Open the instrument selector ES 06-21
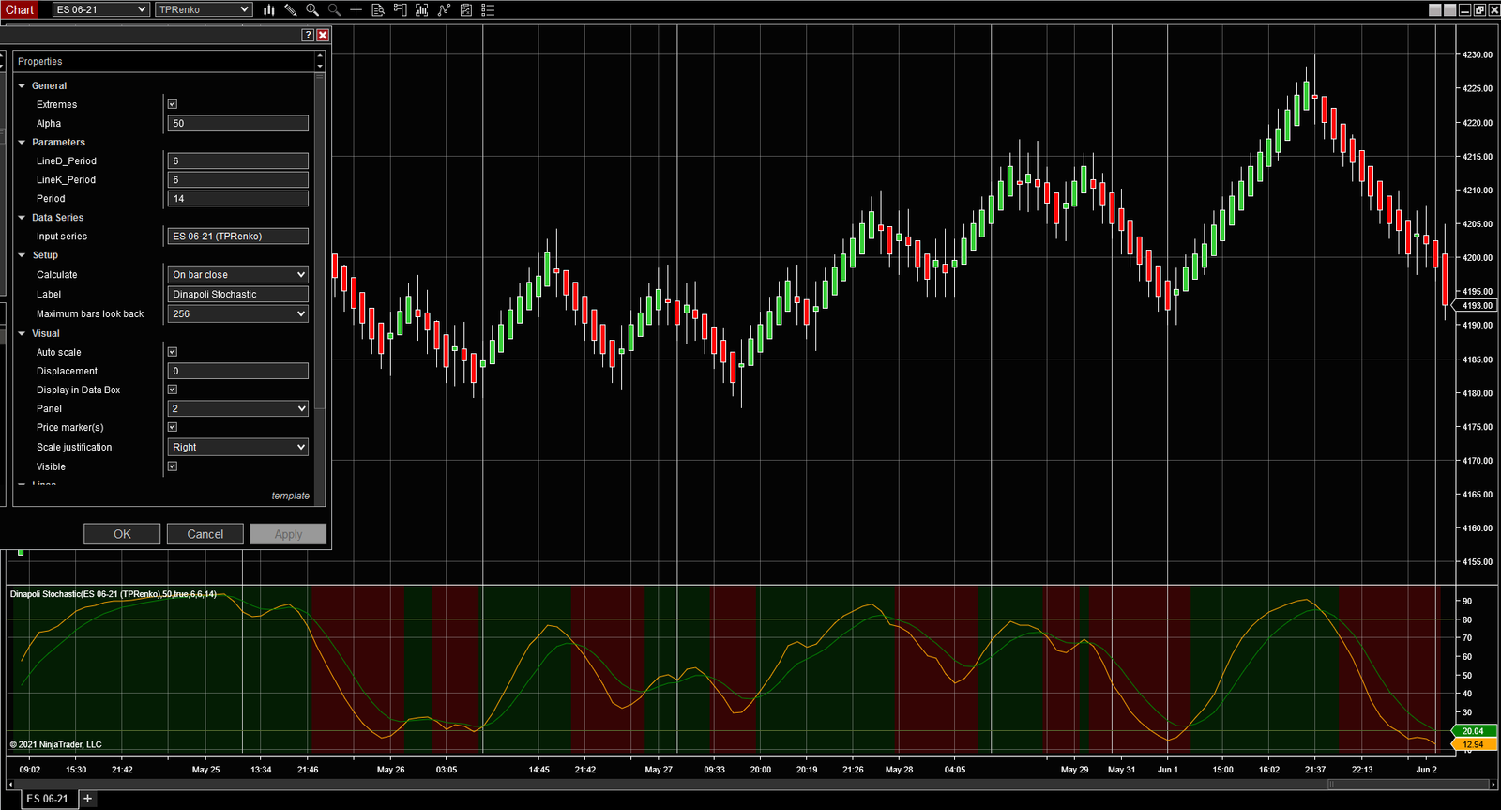Screen dimensions: 1501x810 101,10
